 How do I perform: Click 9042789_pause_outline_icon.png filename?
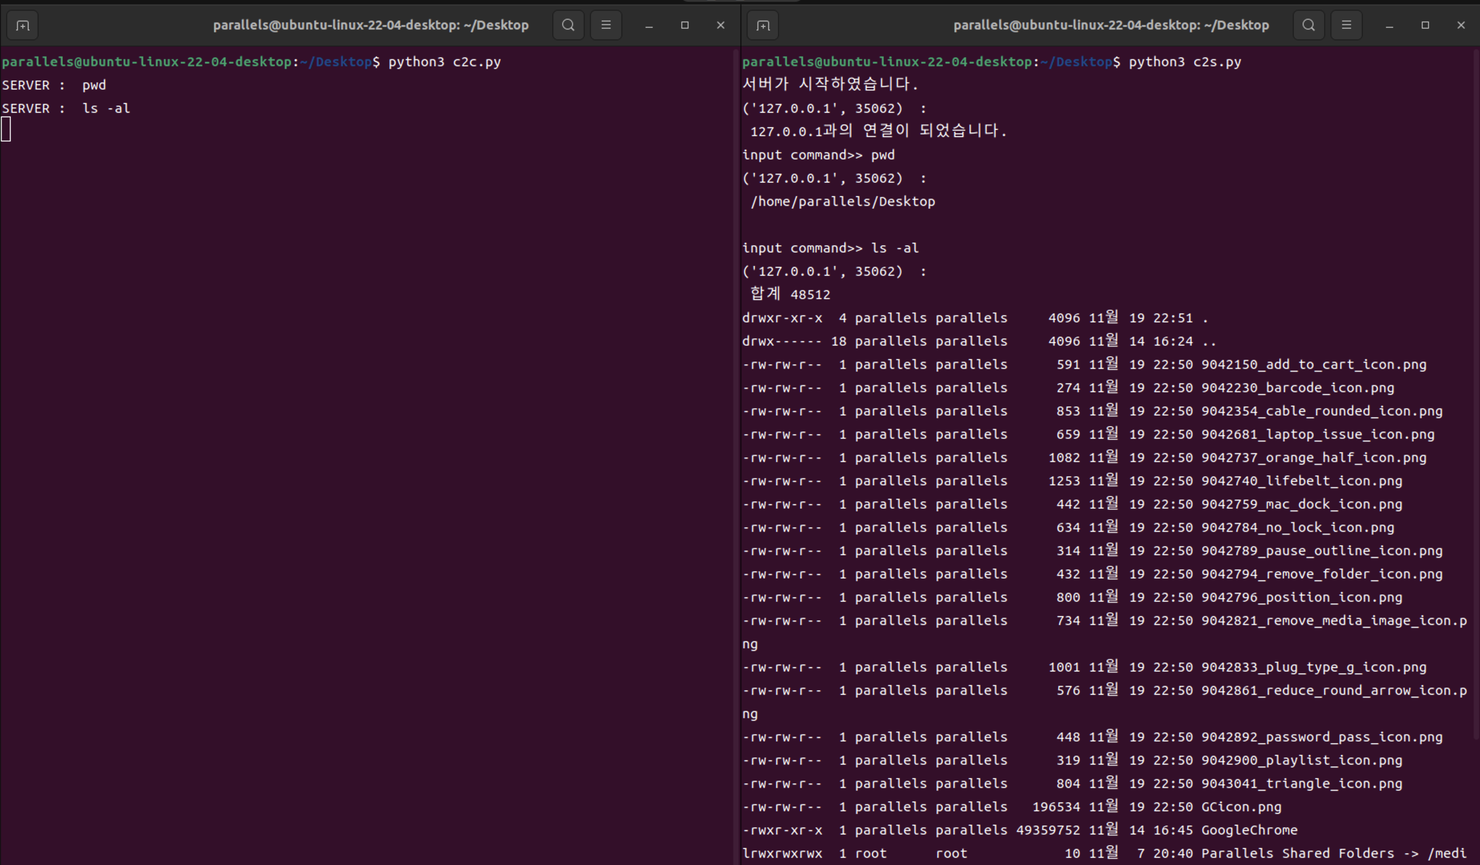click(x=1322, y=551)
